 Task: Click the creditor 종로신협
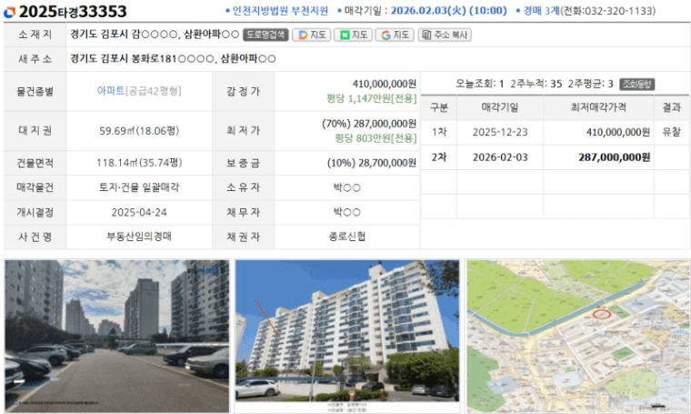(347, 237)
